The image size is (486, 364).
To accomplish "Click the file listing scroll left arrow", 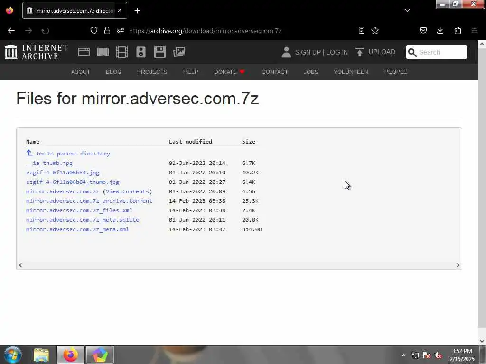I will click(x=20, y=265).
